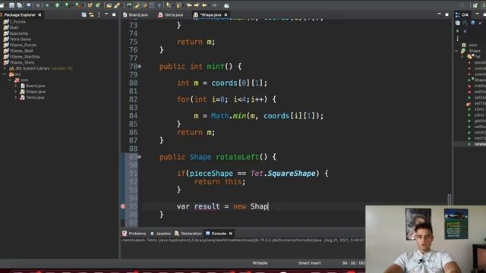
Task: Click the highlighter Mark Occurrences toolbar icon
Action: pos(137,5)
